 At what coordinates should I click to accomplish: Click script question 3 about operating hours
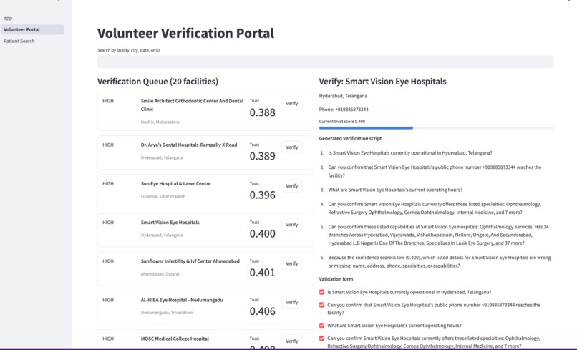click(x=395, y=190)
